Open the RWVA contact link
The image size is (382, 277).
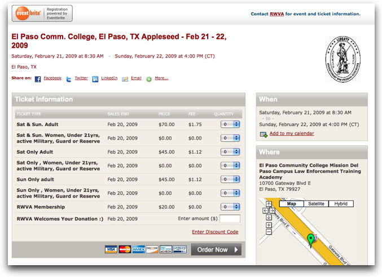click(276, 14)
